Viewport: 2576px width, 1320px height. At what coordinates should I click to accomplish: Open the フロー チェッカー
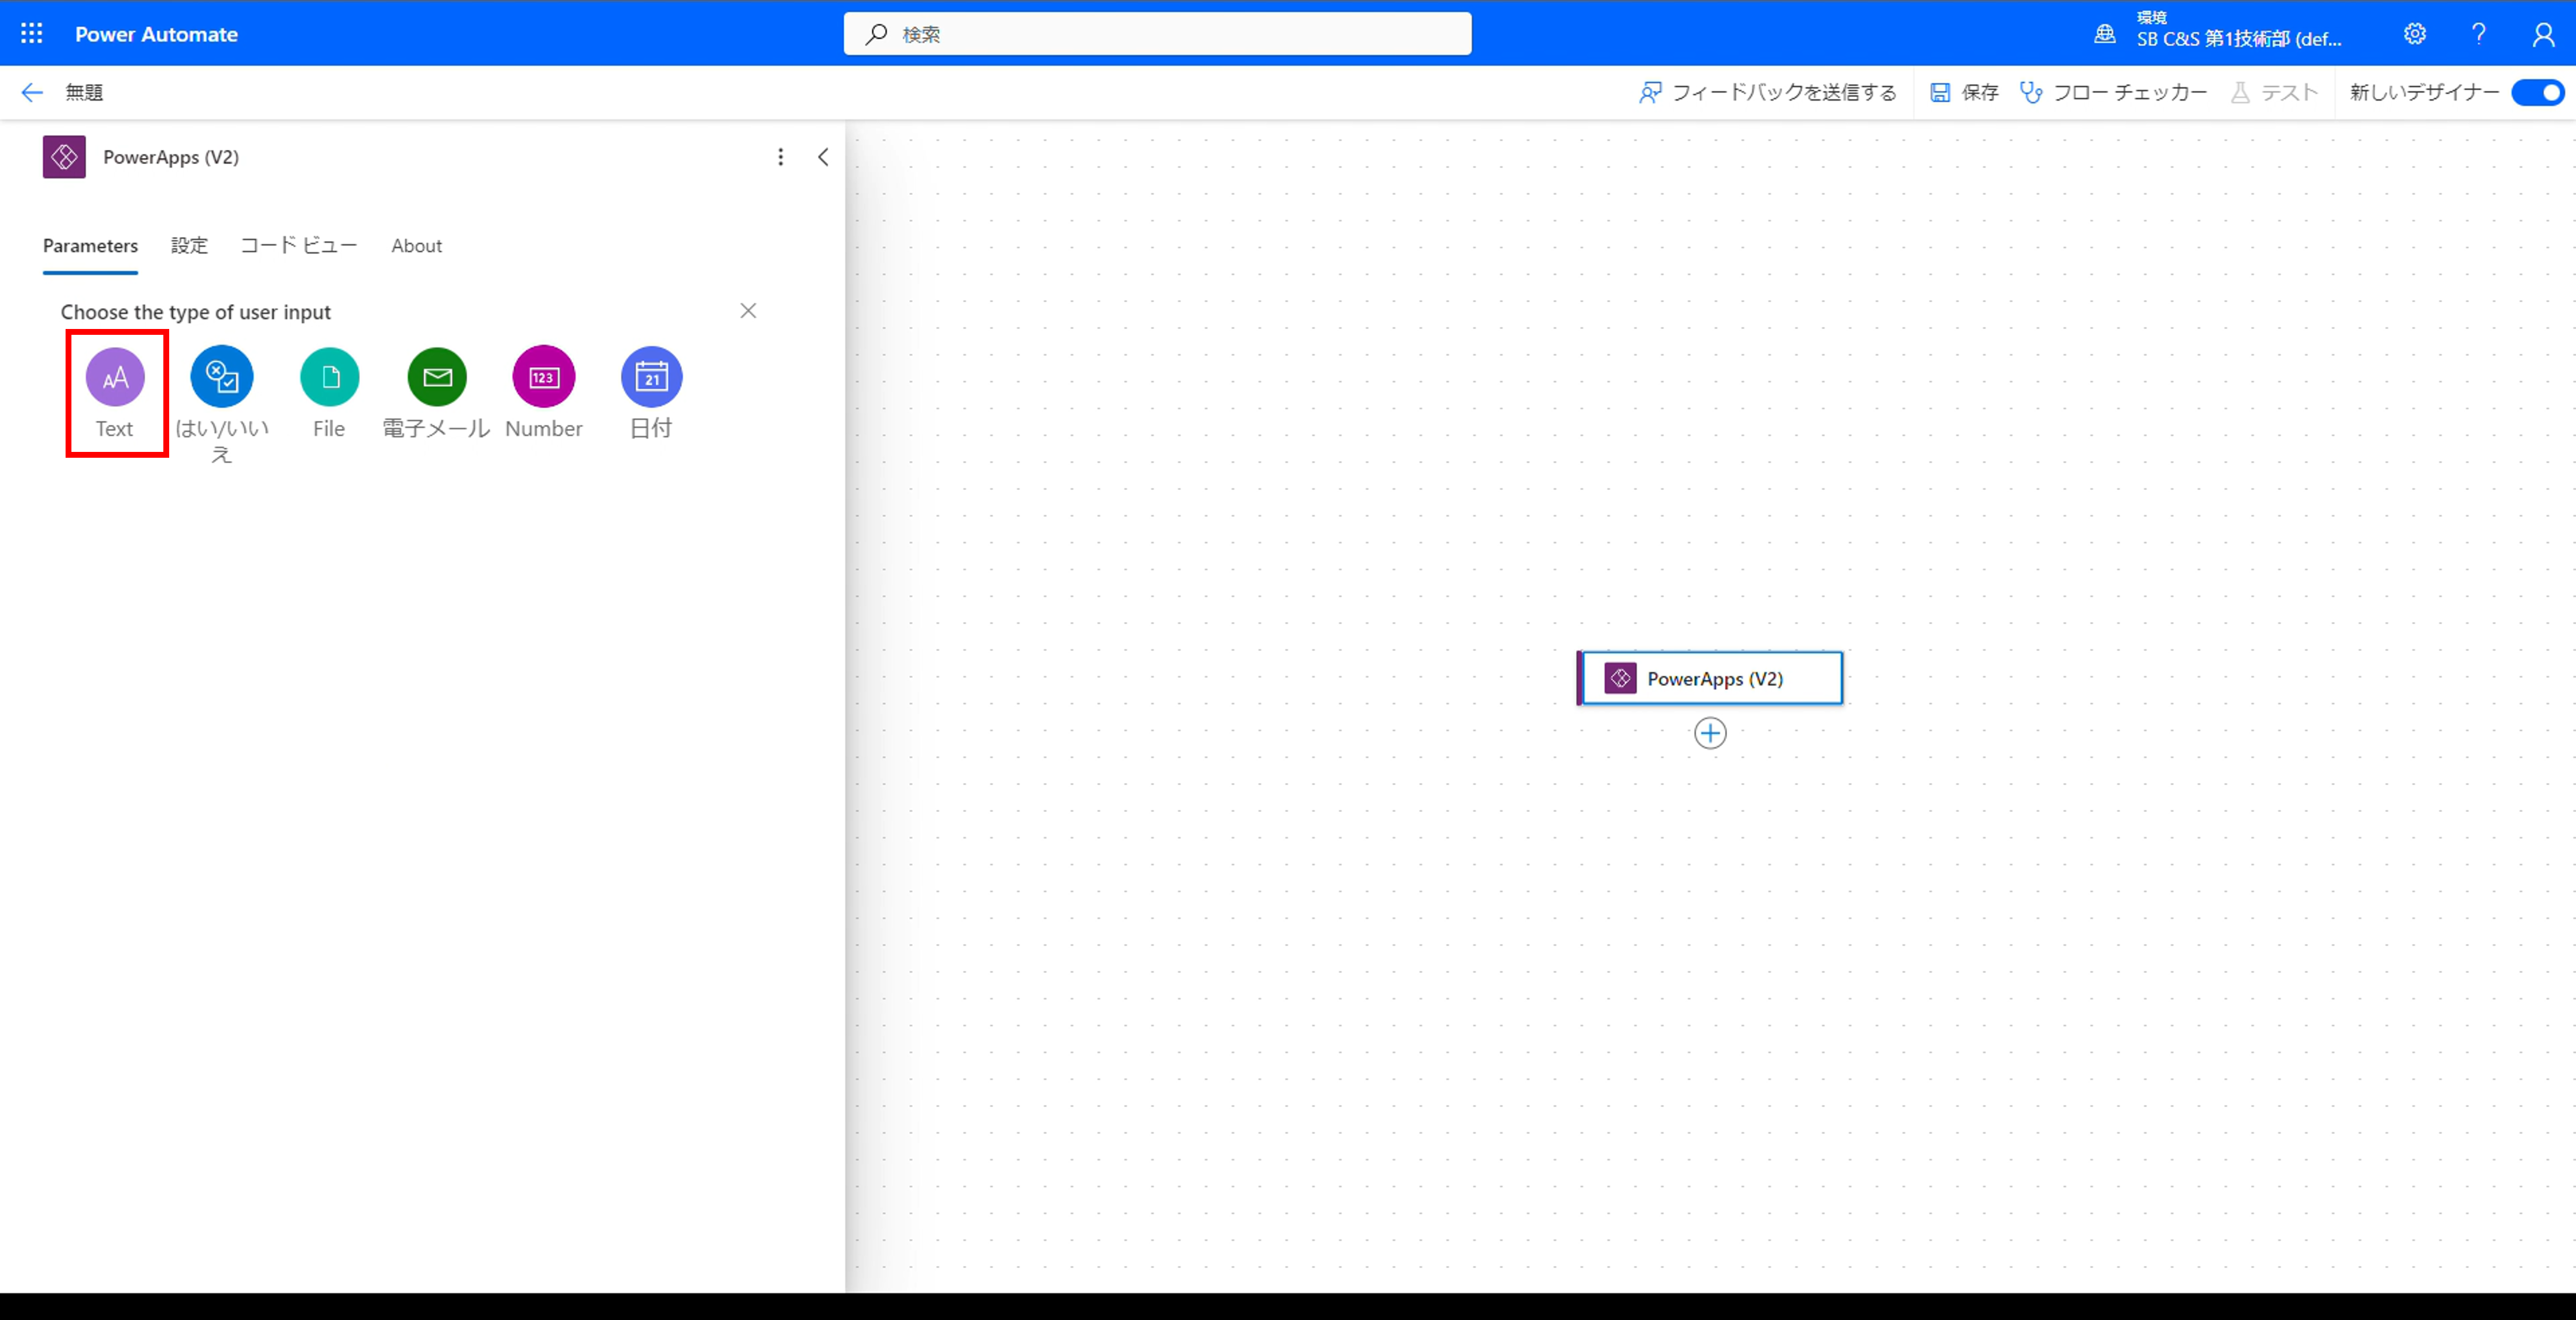point(2113,92)
